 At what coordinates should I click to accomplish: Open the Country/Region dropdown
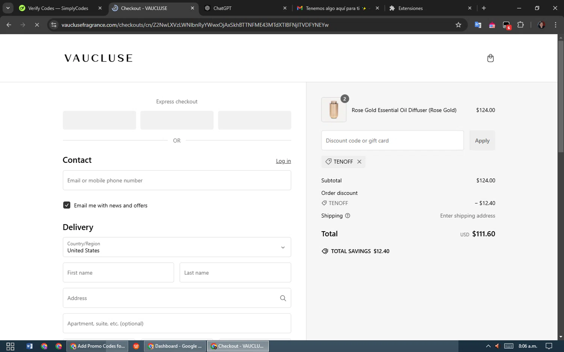177,247
